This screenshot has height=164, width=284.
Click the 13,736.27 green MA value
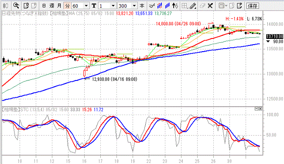pos(163,13)
